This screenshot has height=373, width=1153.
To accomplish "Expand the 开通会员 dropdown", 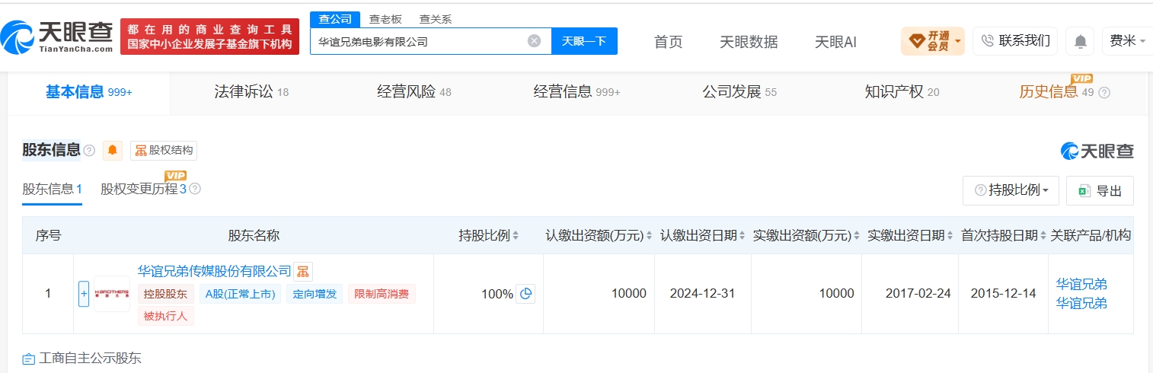I will click(933, 41).
